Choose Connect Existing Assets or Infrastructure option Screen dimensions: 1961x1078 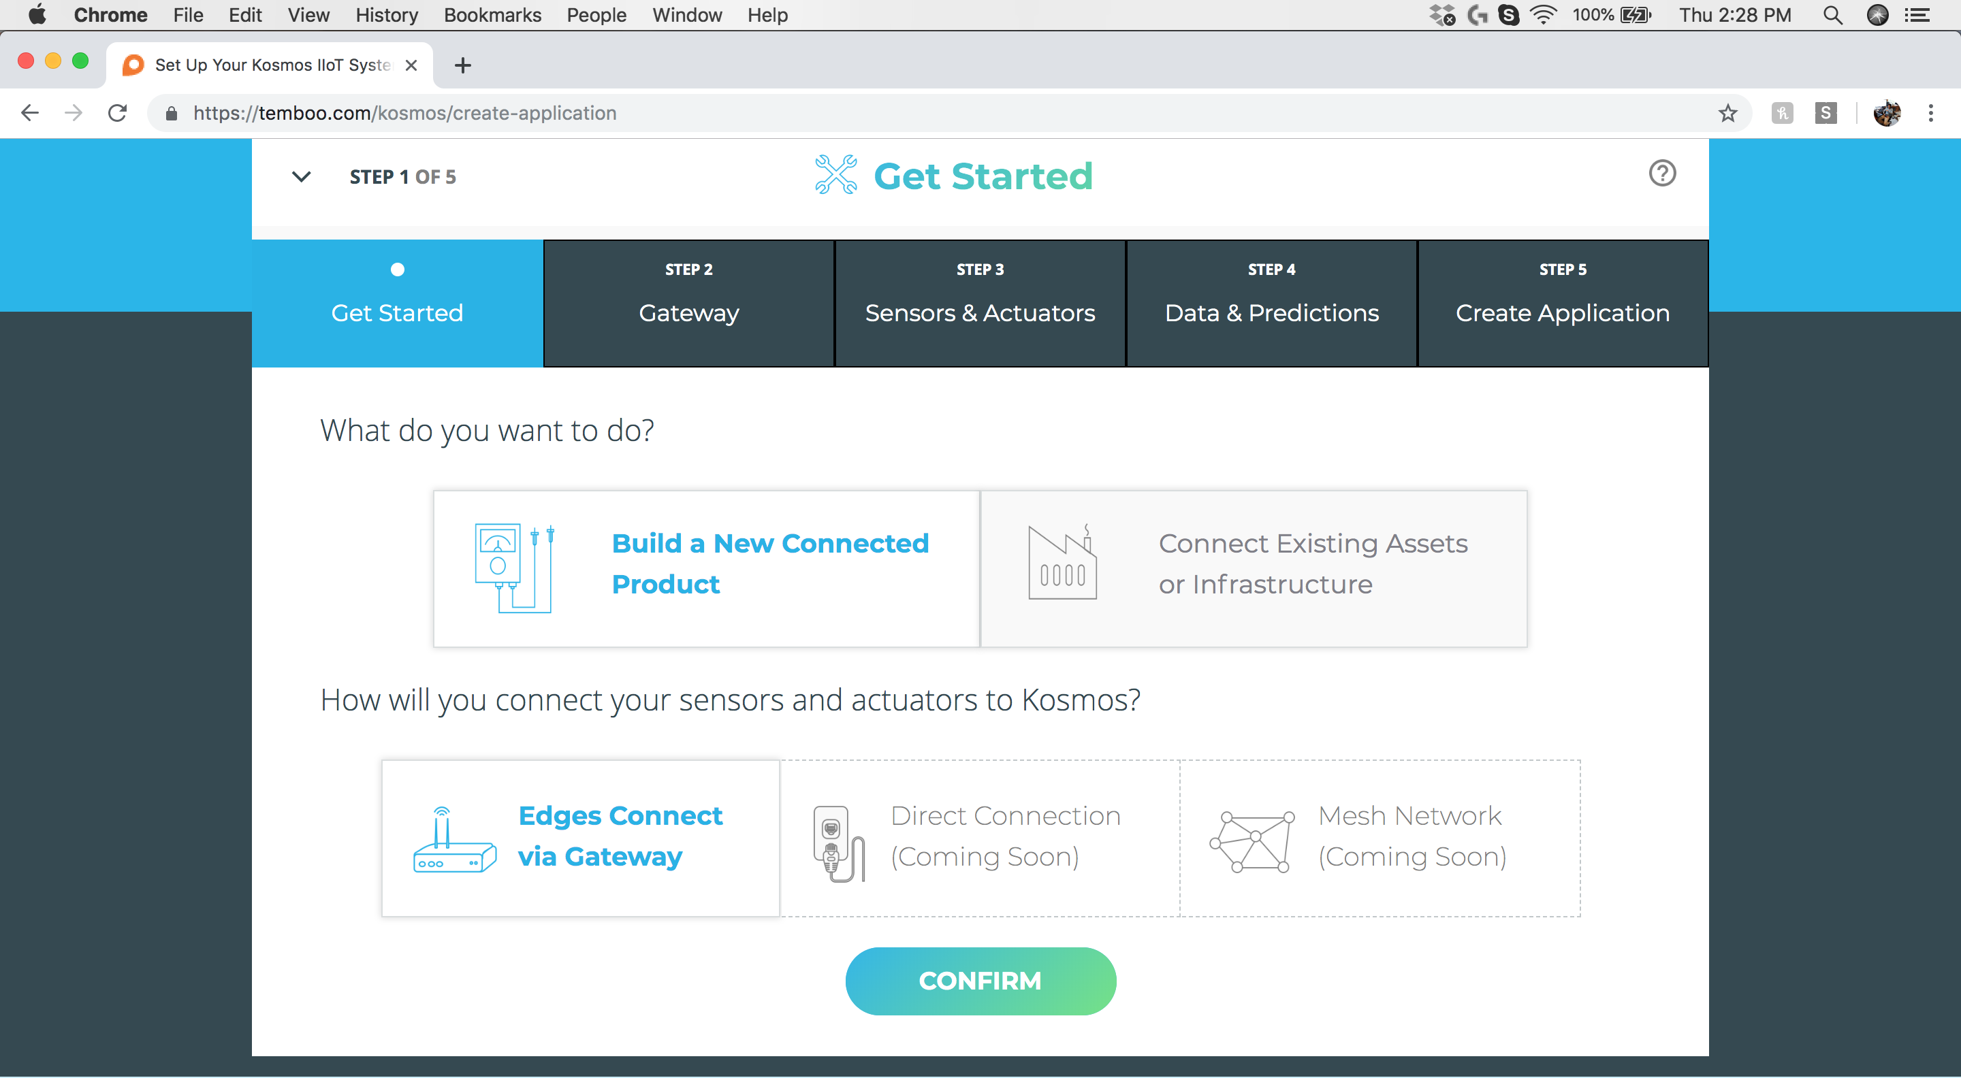[1254, 568]
